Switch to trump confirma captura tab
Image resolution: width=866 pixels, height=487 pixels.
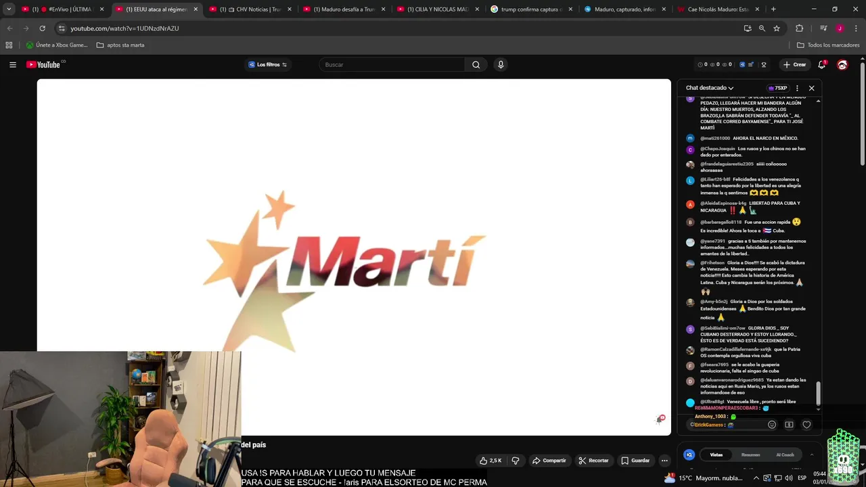pyautogui.click(x=532, y=9)
